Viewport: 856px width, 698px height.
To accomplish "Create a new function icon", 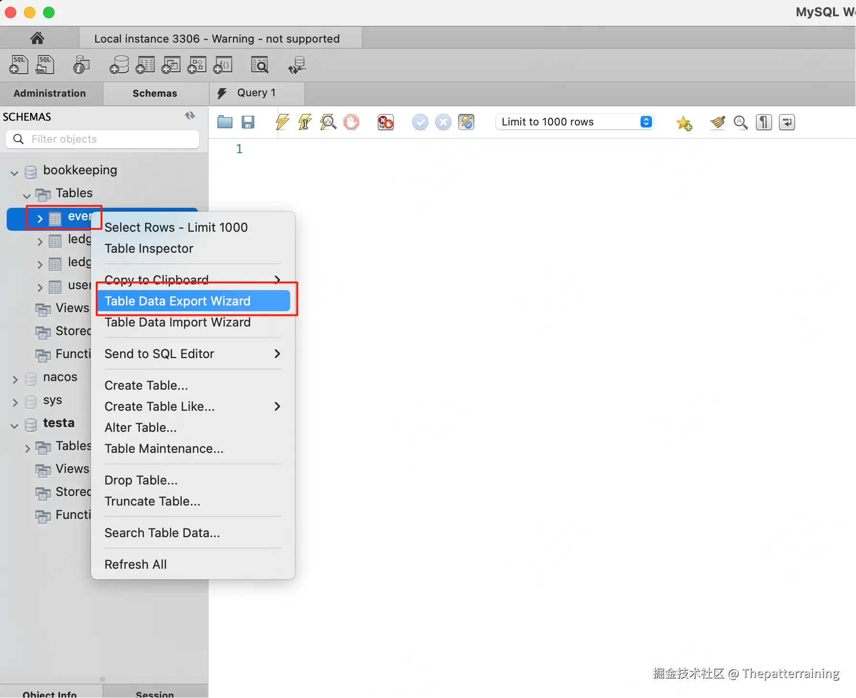I will click(x=223, y=65).
